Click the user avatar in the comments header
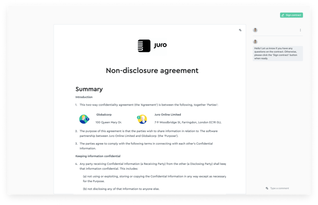 click(255, 30)
